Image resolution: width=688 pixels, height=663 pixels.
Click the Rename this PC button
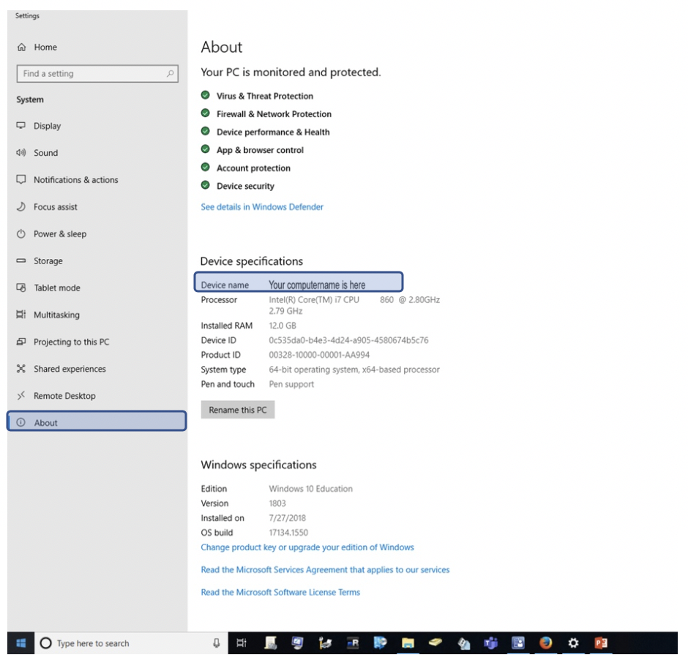[238, 410]
